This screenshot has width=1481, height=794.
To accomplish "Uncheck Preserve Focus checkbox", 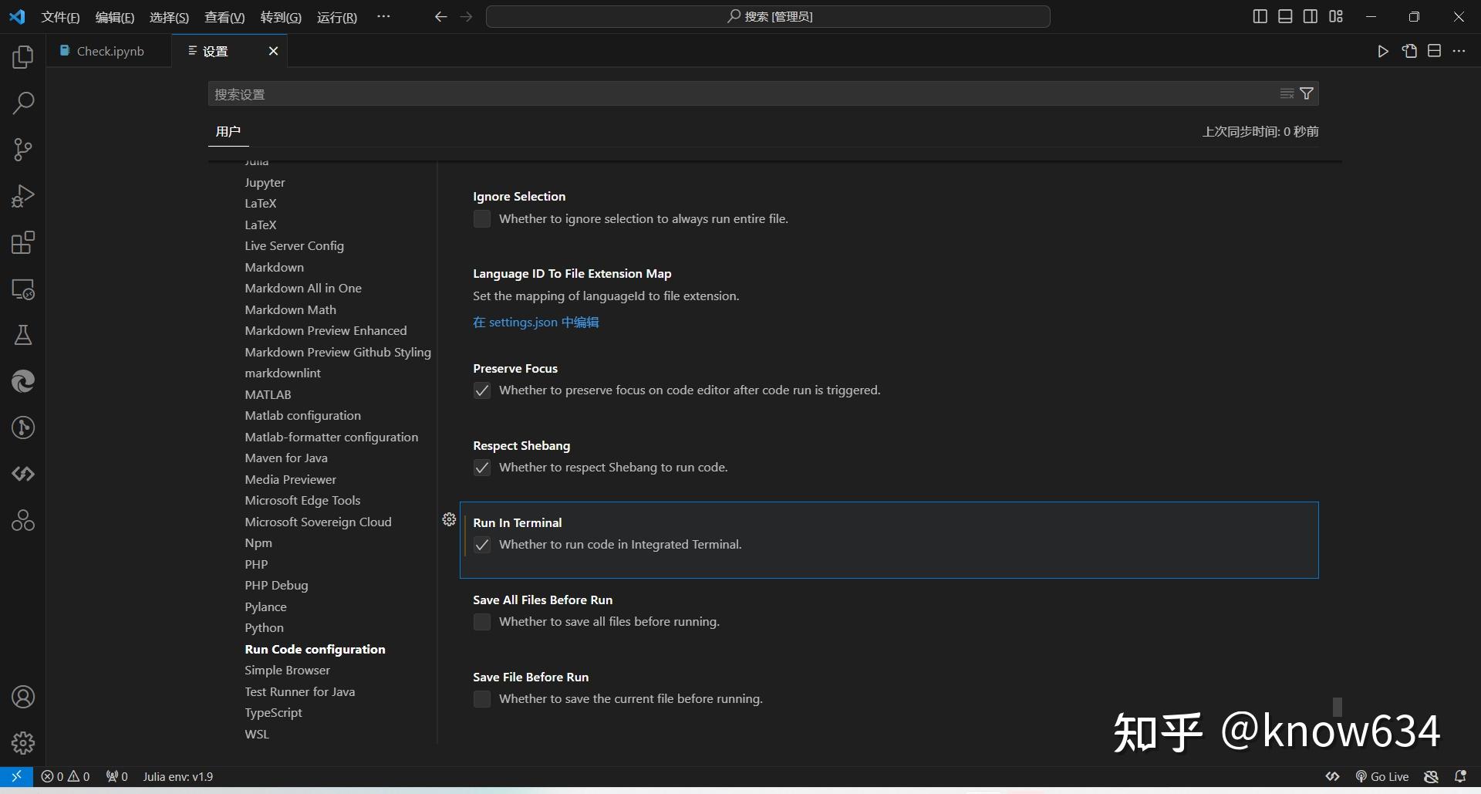I will point(482,390).
